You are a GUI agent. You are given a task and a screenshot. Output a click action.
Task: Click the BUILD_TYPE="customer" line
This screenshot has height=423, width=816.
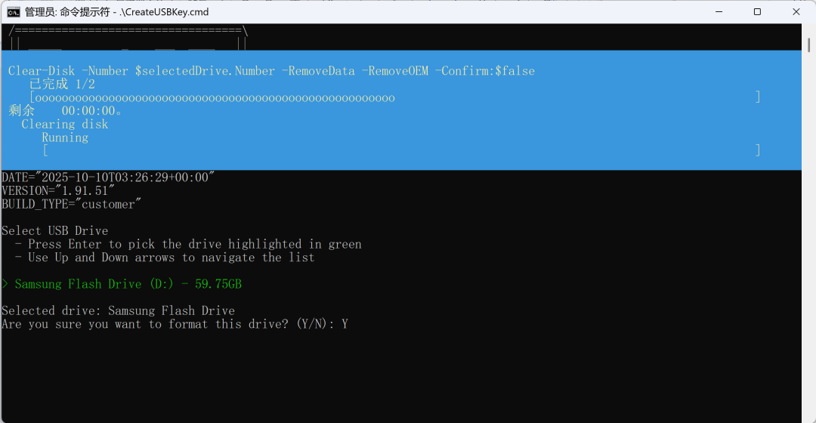(x=71, y=205)
